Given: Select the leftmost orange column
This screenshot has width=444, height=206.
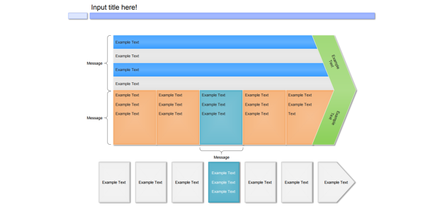Looking at the screenshot, I should click(135, 117).
